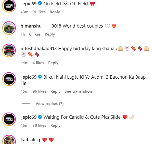
Task: Click verified badge on 'On Field' comment
Action: 40,4
